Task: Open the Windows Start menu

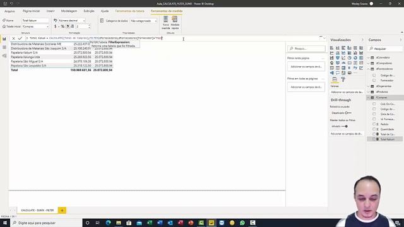Action: tap(5, 223)
